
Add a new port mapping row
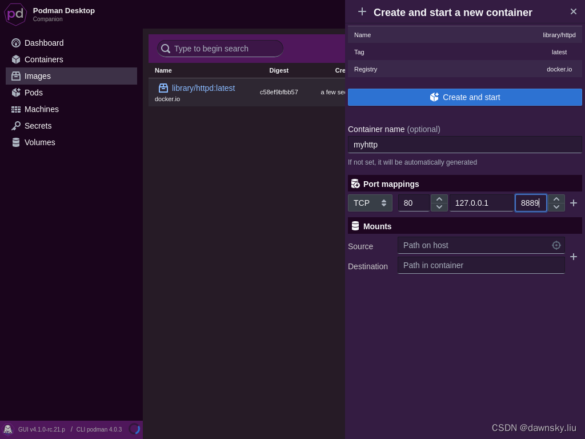point(574,203)
